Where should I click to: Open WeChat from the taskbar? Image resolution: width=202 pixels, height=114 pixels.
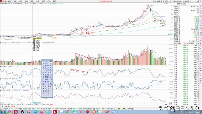click(x=74, y=112)
